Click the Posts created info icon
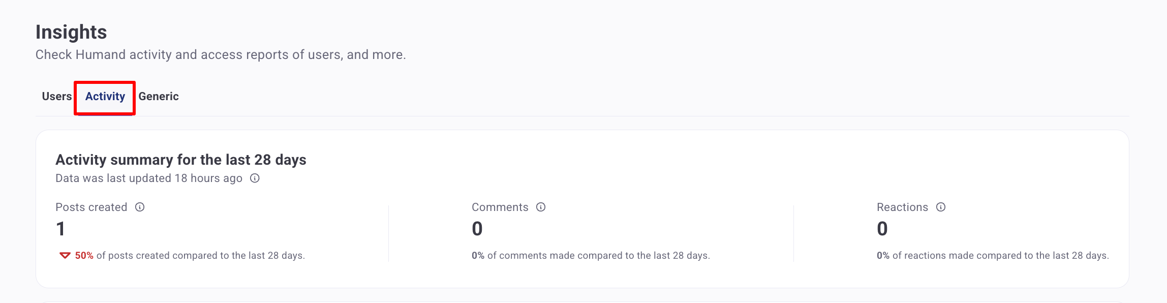The height and width of the screenshot is (303, 1167). tap(140, 207)
